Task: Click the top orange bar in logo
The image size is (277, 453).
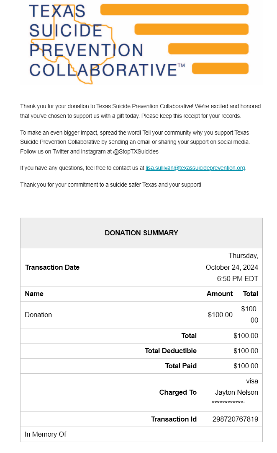Action: [174, 10]
